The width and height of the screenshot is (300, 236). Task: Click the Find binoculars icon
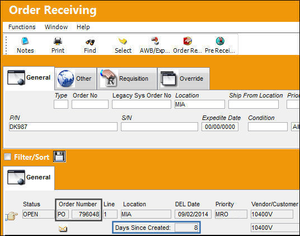click(90, 41)
